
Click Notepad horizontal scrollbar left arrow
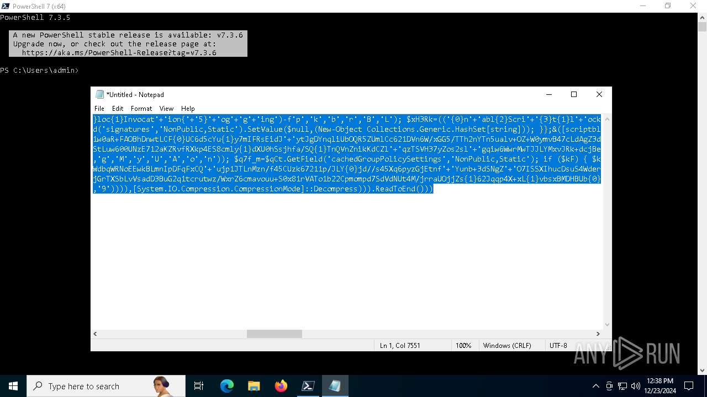95,334
